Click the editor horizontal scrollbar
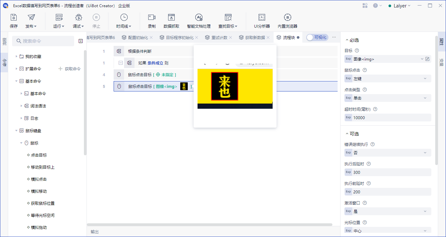Image resolution: width=446 pixels, height=237 pixels. (x=210, y=225)
